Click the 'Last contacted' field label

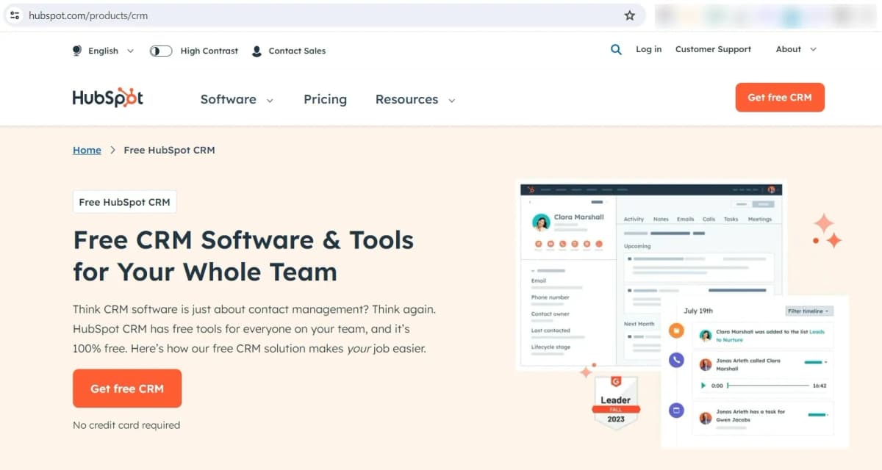[x=551, y=330]
